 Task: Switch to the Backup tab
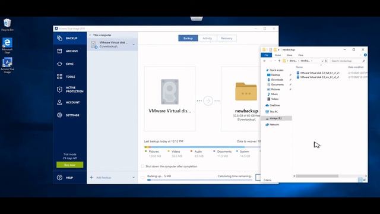[188, 38]
